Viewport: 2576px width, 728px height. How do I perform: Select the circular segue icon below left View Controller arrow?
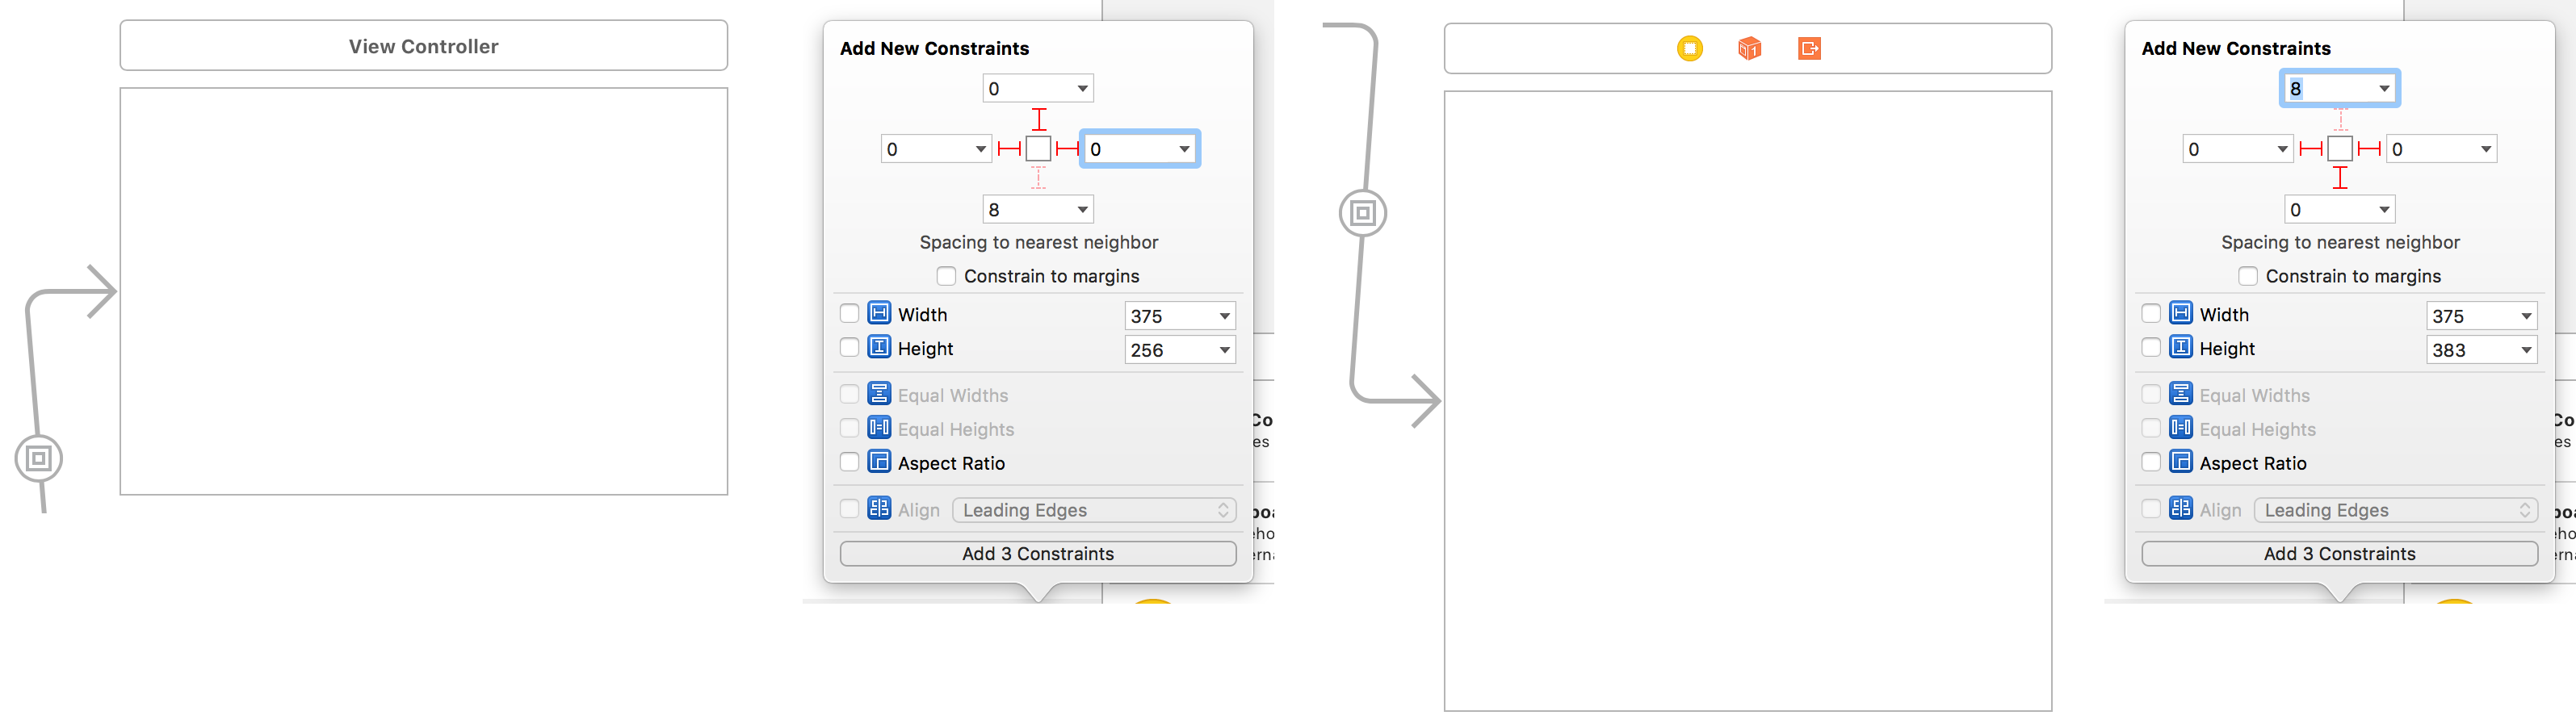click(x=39, y=459)
